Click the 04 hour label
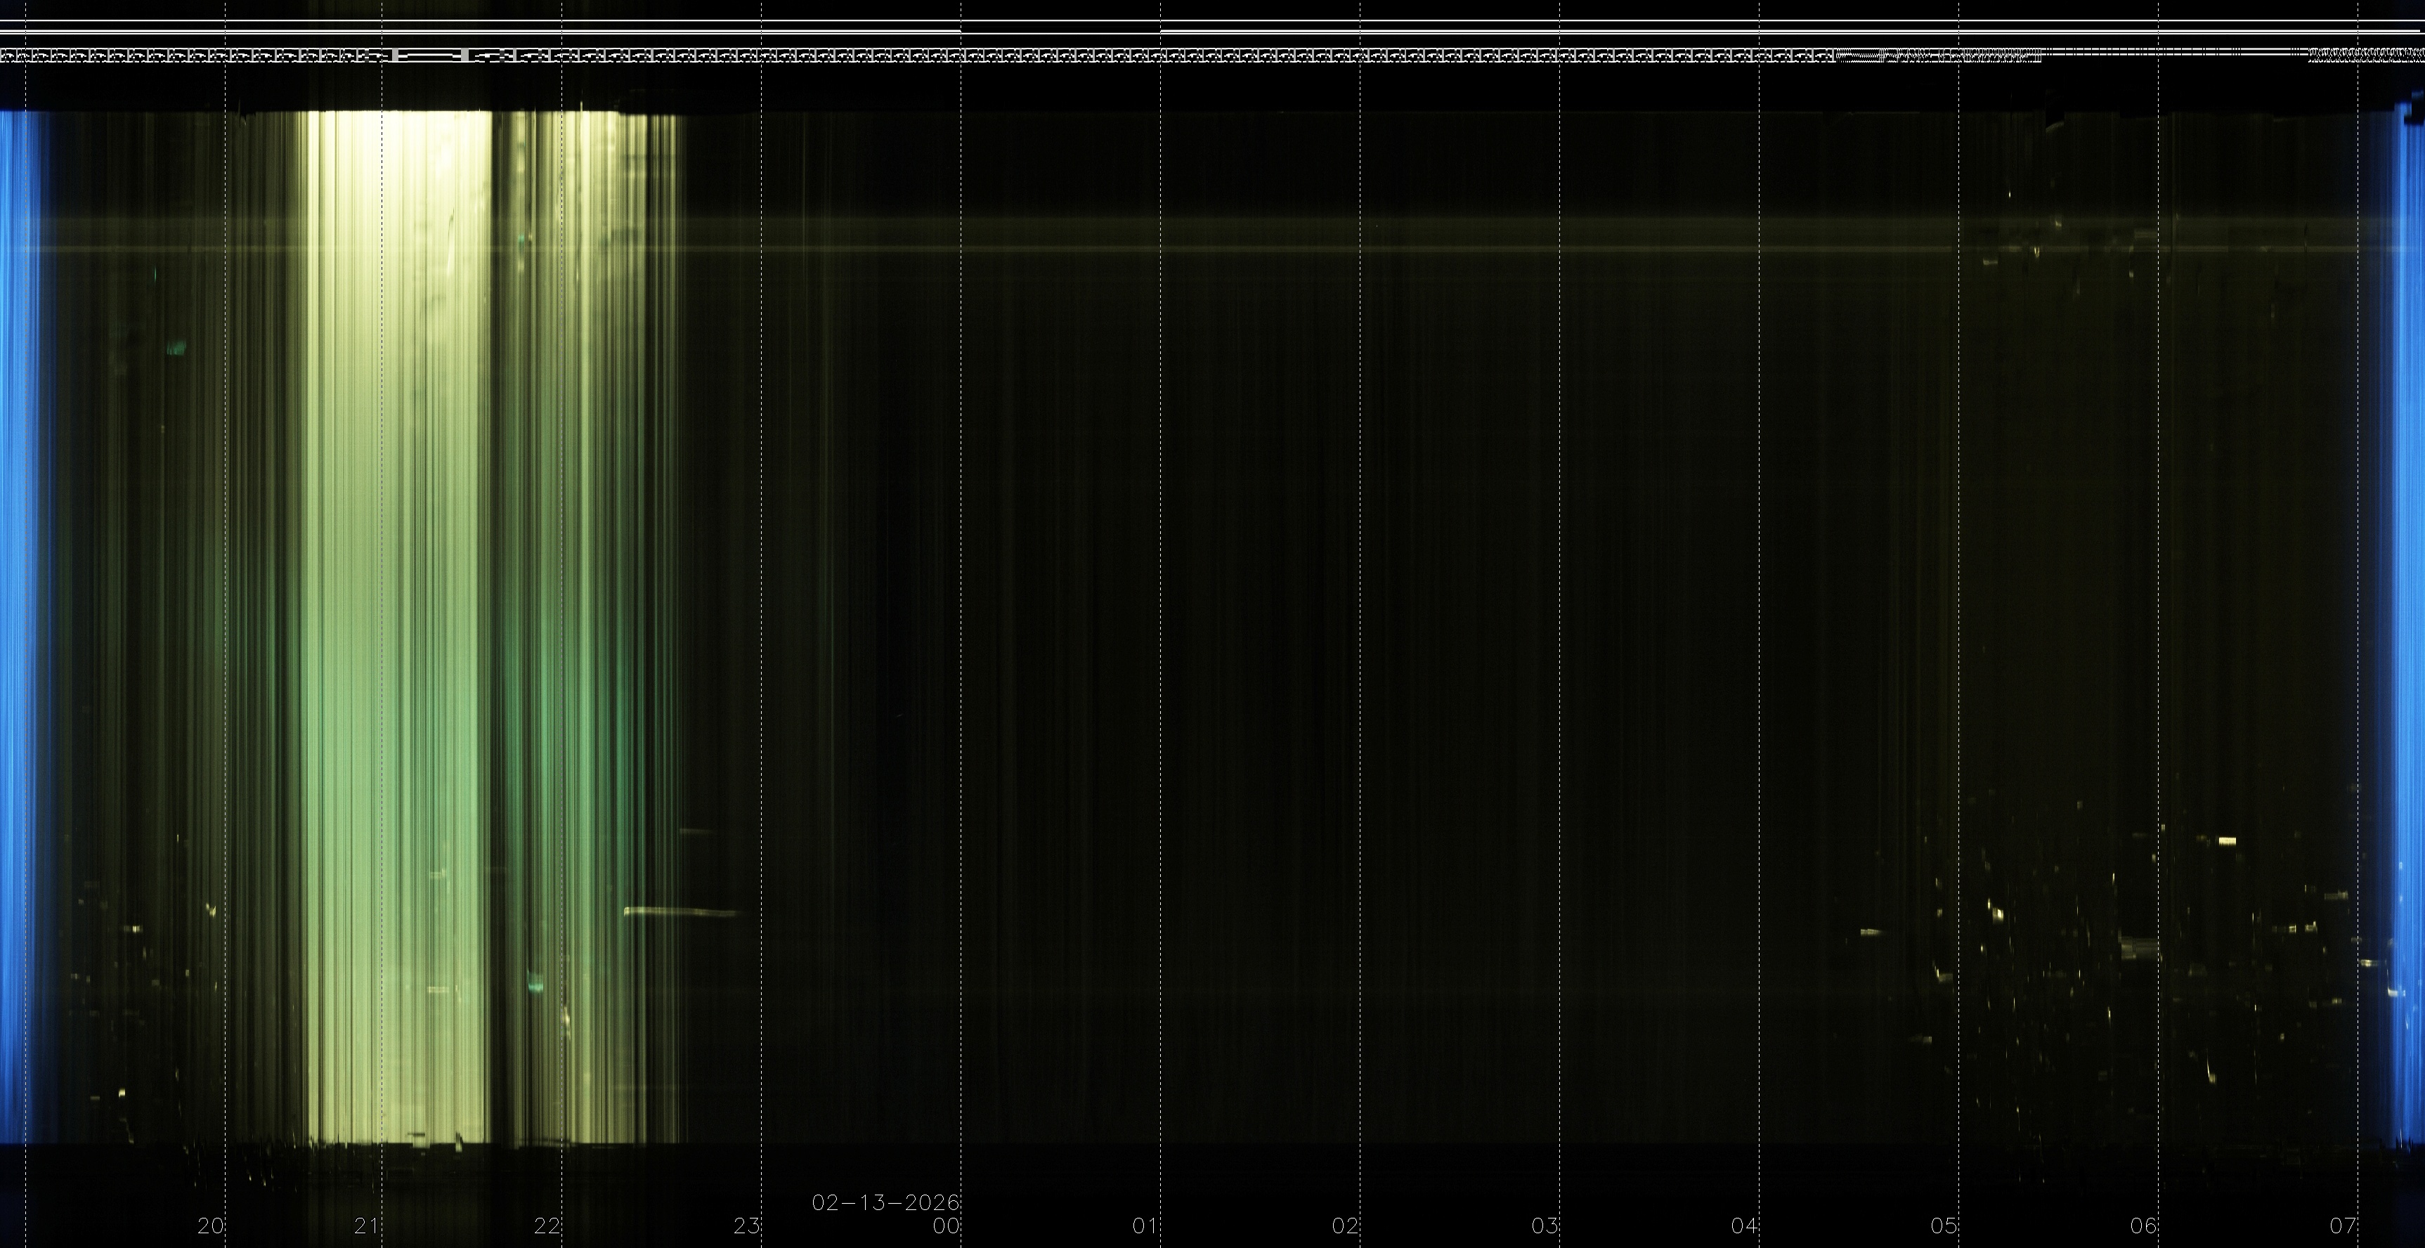Viewport: 2425px width, 1248px height. tap(1744, 1226)
